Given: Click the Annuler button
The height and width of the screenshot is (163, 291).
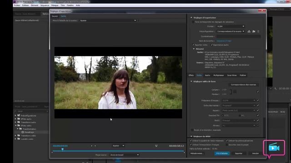Looking at the screenshot, I should pyautogui.click(x=256, y=153).
